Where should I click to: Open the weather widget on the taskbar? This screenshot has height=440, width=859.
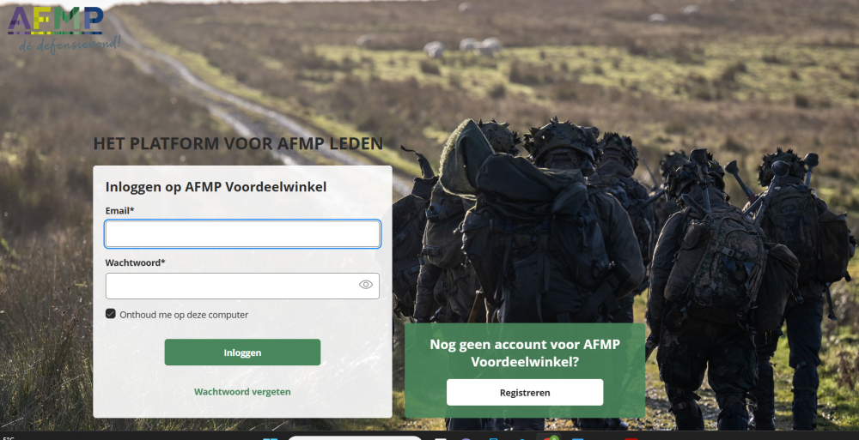(9, 437)
